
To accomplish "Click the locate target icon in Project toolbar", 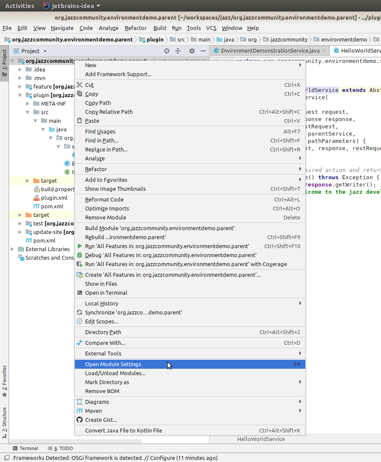I will pyautogui.click(x=167, y=51).
